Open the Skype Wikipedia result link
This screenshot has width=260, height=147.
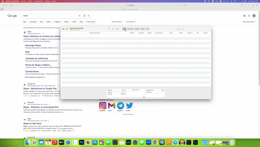point(41,107)
